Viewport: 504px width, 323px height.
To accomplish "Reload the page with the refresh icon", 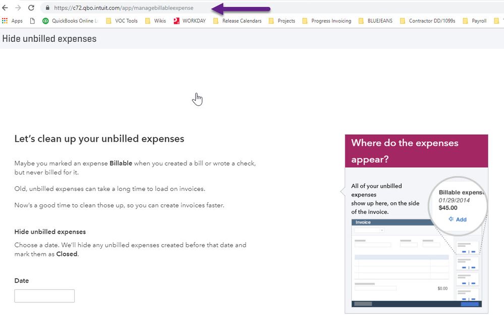I will (x=31, y=8).
